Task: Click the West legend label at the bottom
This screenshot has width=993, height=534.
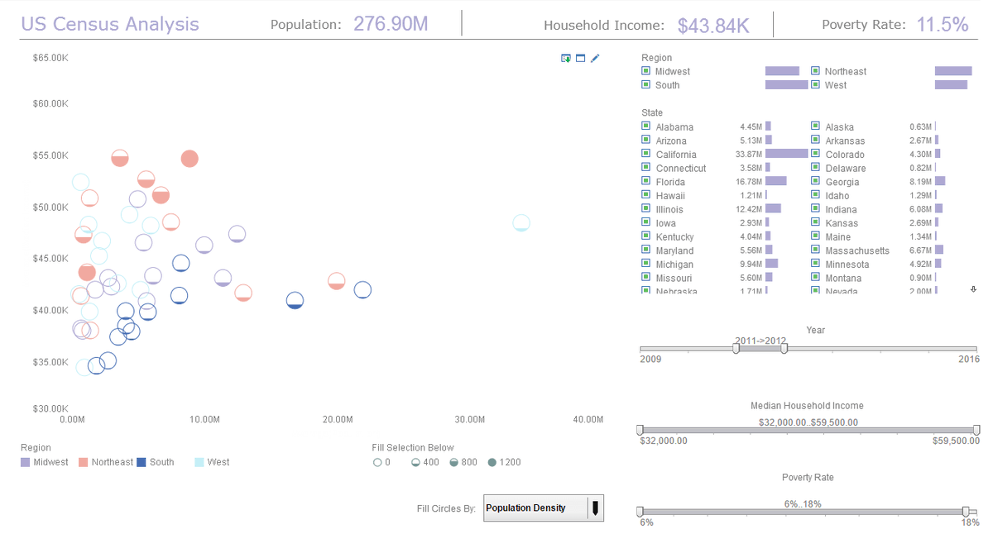Action: pos(218,462)
